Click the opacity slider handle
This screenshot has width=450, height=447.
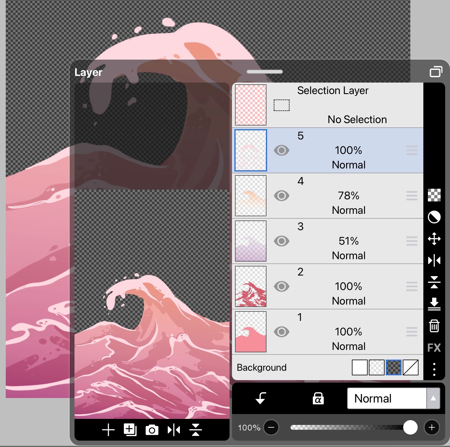coord(410,427)
